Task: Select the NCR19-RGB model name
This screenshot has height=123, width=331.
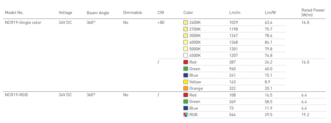Action: tap(16, 95)
